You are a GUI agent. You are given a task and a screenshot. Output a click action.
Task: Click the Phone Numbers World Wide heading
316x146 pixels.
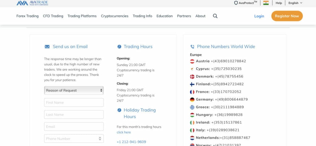(x=226, y=47)
